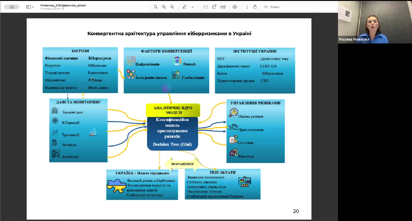The image size is (412, 221).
Task: Click УКРАЇНА – Нижче середнього heading
Action: (142, 173)
